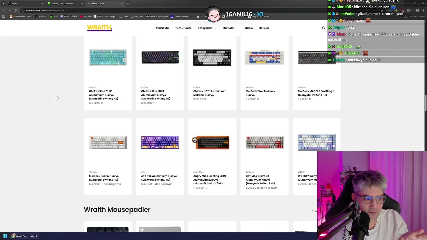Open MelGeek MADE68 Pro Klavye link

[316, 93]
